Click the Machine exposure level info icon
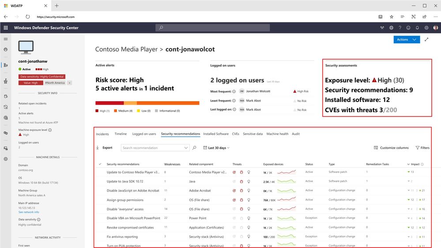This screenshot has height=248, width=441. 50,130
